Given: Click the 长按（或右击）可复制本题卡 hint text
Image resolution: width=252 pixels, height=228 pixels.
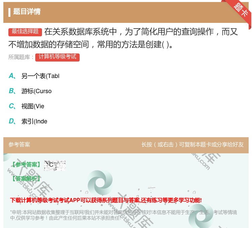Looking at the screenshot, I should [193, 145].
